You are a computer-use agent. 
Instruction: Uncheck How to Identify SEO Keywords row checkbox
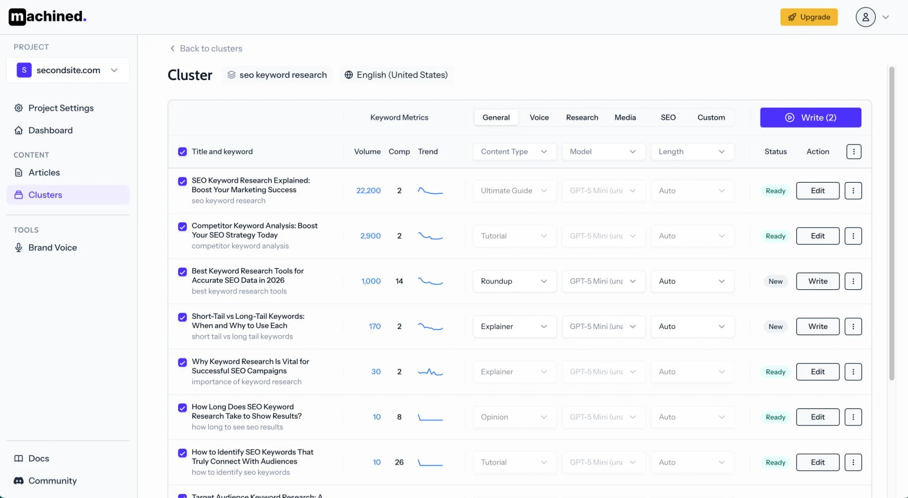click(182, 453)
